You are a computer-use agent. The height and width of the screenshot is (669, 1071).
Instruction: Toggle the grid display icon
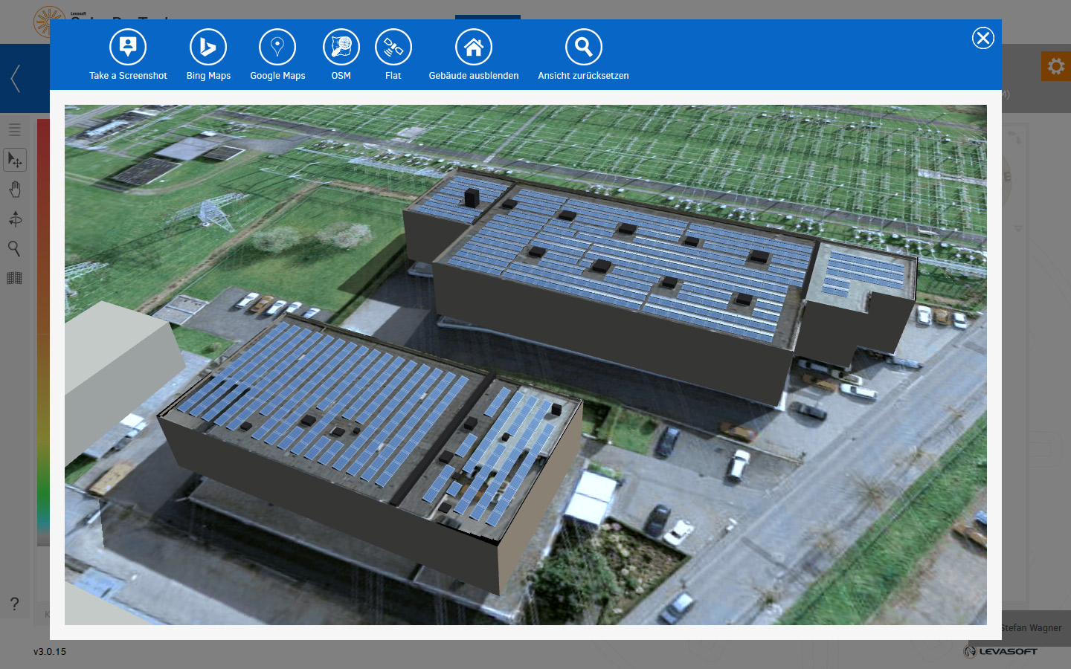[14, 278]
